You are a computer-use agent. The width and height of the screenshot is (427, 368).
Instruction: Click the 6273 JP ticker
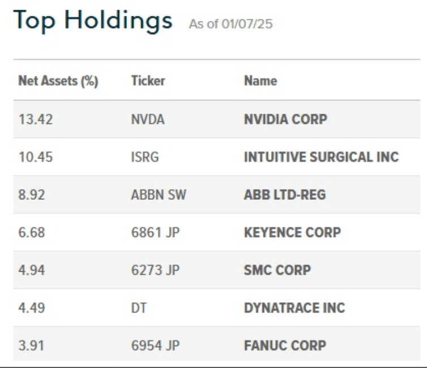tap(151, 270)
